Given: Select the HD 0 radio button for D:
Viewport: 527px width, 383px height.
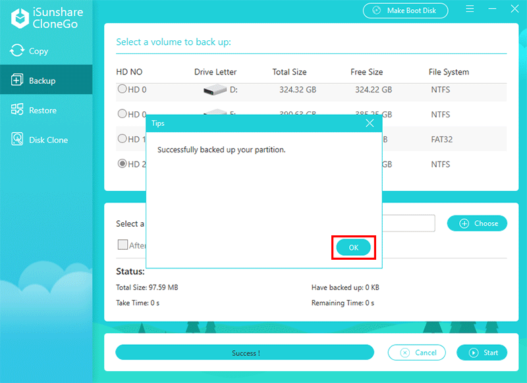Looking at the screenshot, I should point(122,89).
